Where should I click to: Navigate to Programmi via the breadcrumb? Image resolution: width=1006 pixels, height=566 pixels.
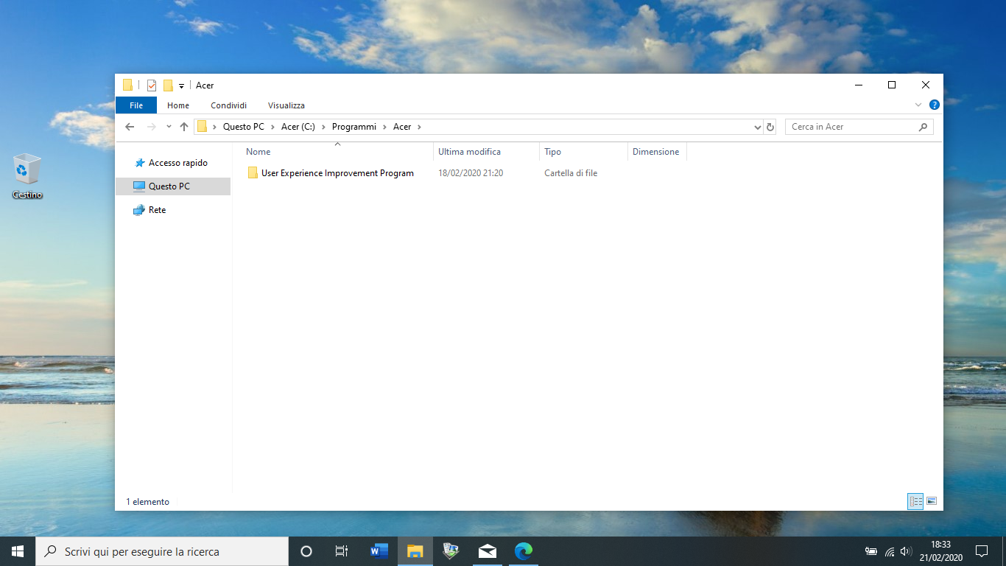353,126
